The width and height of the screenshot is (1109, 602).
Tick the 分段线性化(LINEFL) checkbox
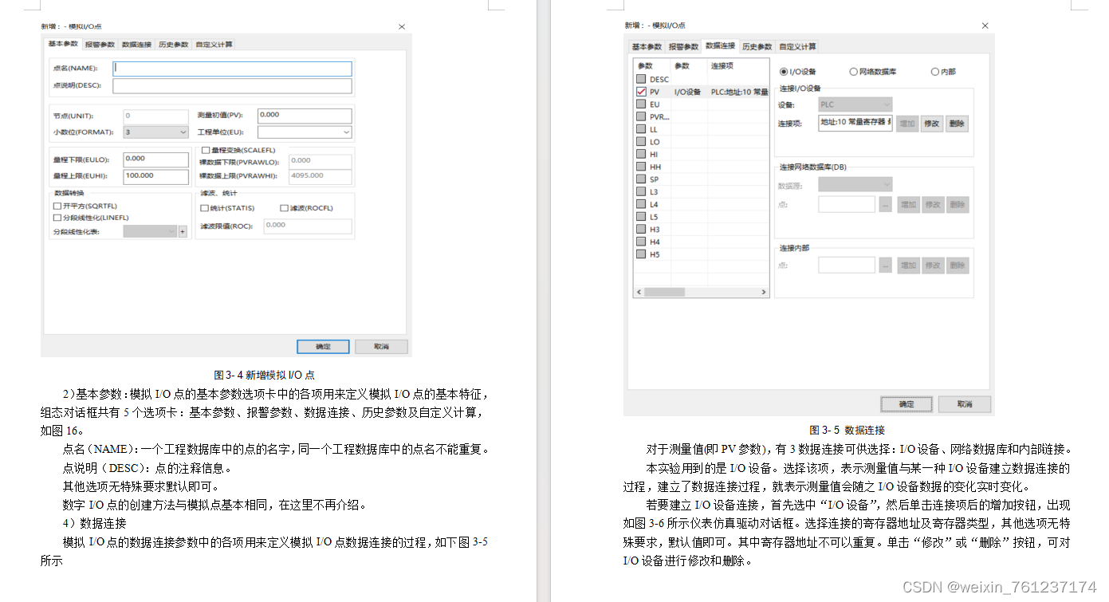pyautogui.click(x=57, y=217)
